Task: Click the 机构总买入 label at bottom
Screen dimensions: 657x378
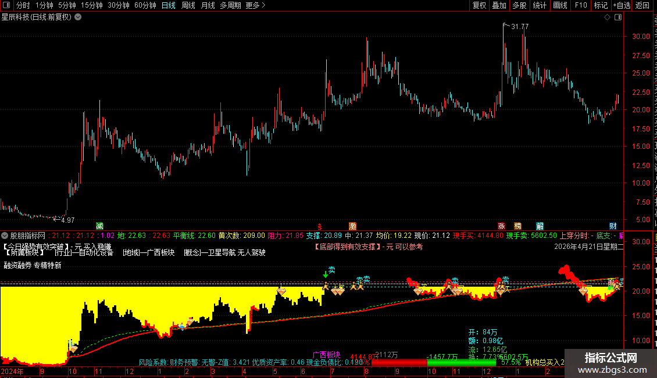Action: [545, 362]
